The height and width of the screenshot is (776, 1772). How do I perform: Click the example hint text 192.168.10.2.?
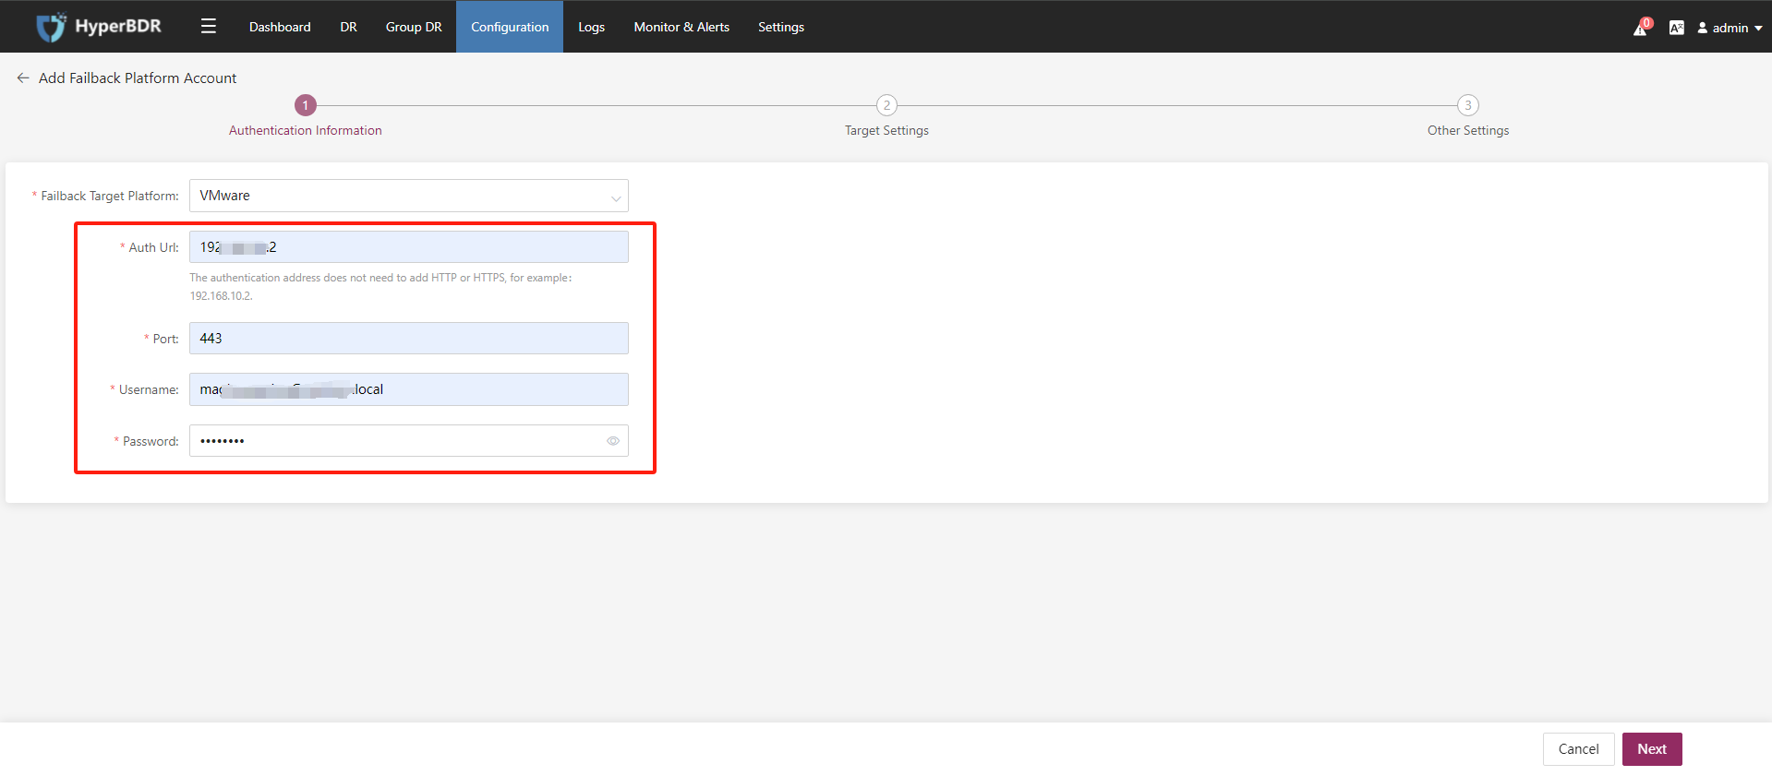point(221,296)
